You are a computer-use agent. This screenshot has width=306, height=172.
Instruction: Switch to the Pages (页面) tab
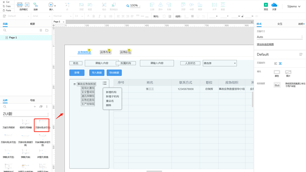[x=5, y=24]
